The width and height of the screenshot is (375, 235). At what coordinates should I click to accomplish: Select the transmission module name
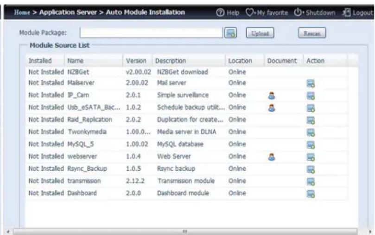[84, 181]
